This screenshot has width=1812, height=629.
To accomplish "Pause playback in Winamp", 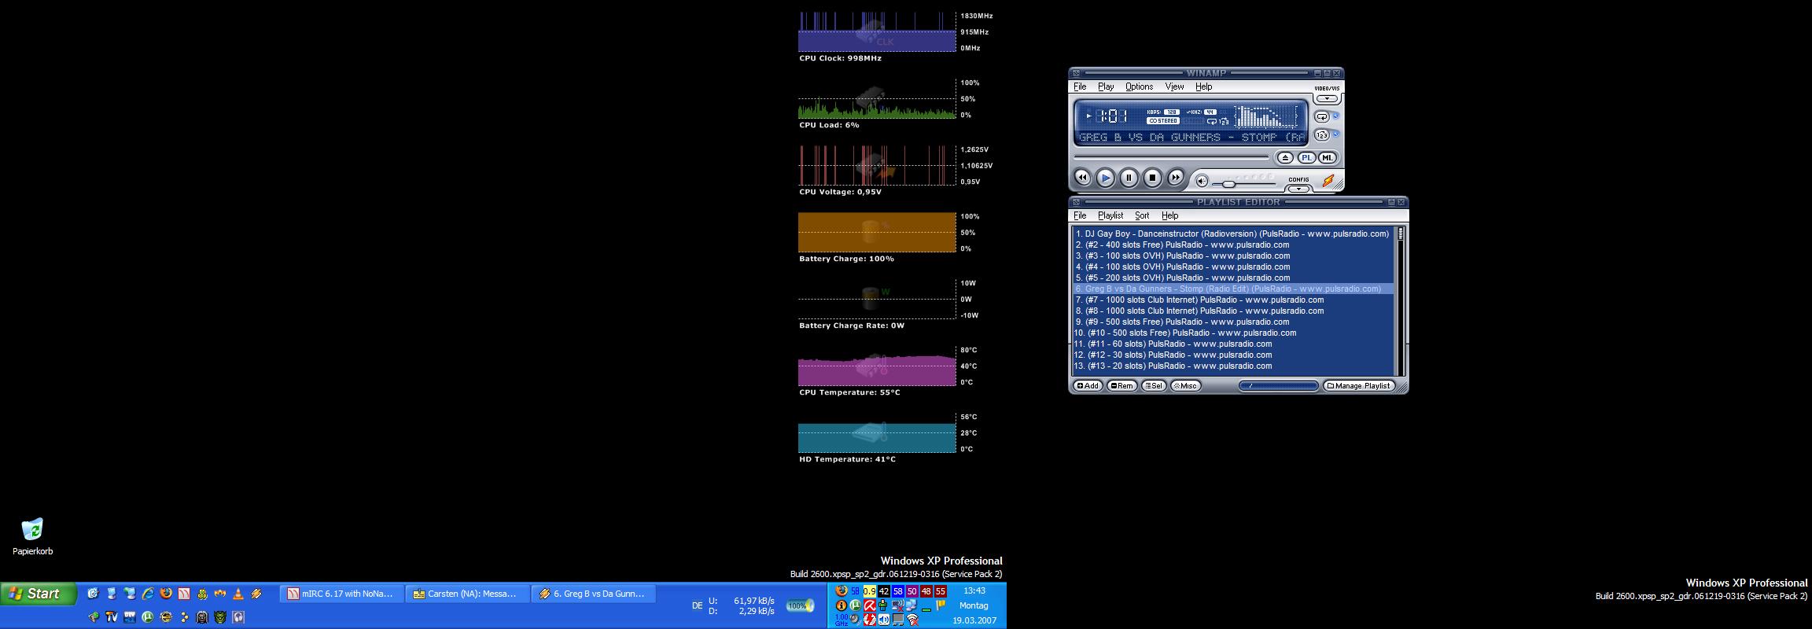I will click(1129, 178).
